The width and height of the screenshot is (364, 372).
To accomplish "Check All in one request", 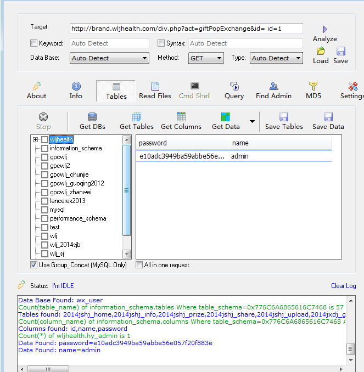I will [x=139, y=265].
